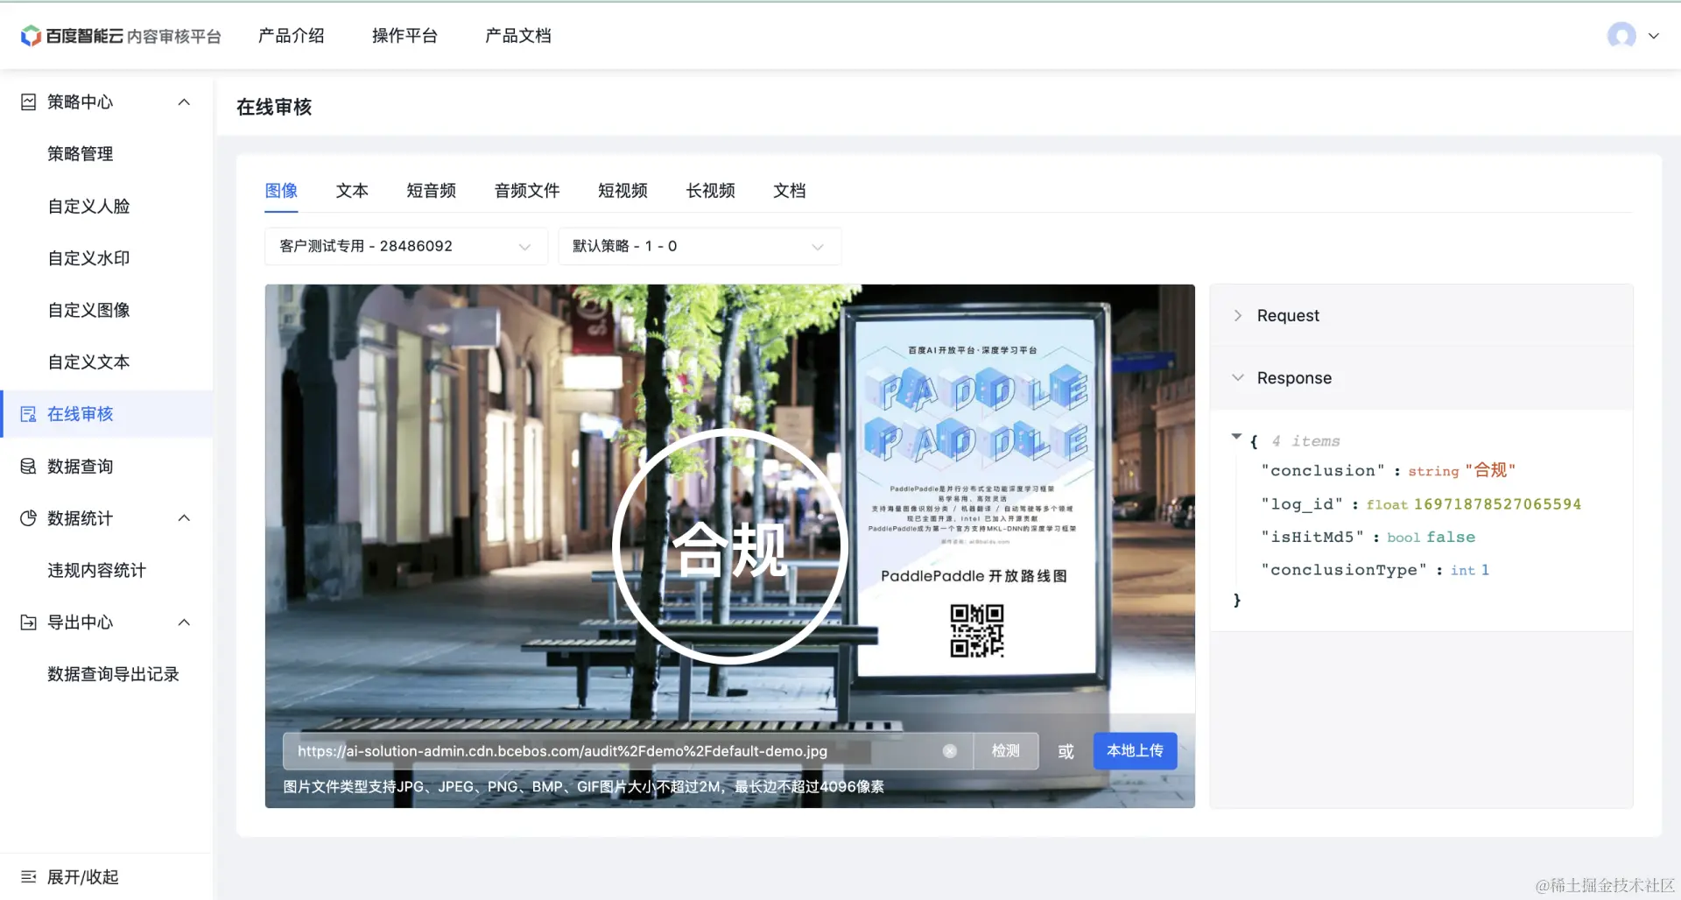Image resolution: width=1681 pixels, height=900 pixels.
Task: Open the user avatar menu
Action: point(1621,36)
